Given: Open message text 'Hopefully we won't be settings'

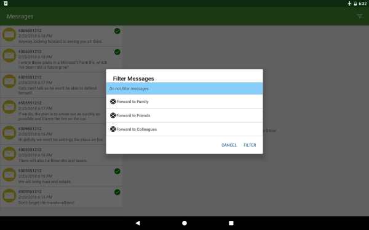Looking at the screenshot, I should (x=61, y=140).
